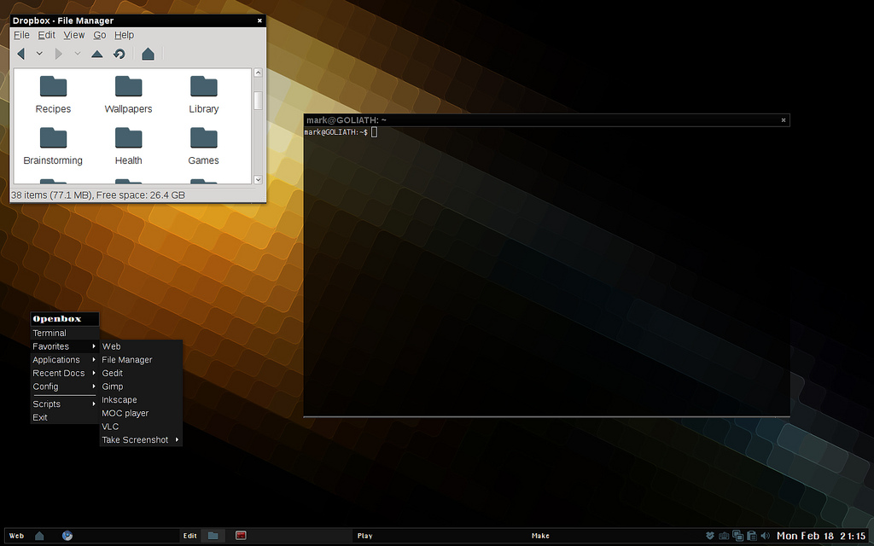
Task: Open the Go menu
Action: pos(99,35)
